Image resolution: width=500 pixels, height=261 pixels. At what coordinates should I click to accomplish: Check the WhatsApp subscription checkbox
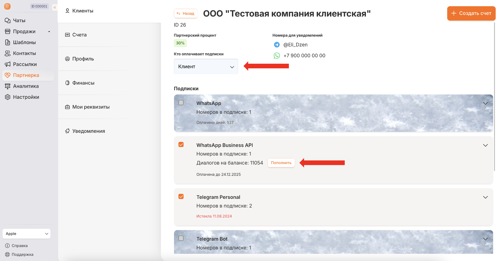[x=181, y=103]
